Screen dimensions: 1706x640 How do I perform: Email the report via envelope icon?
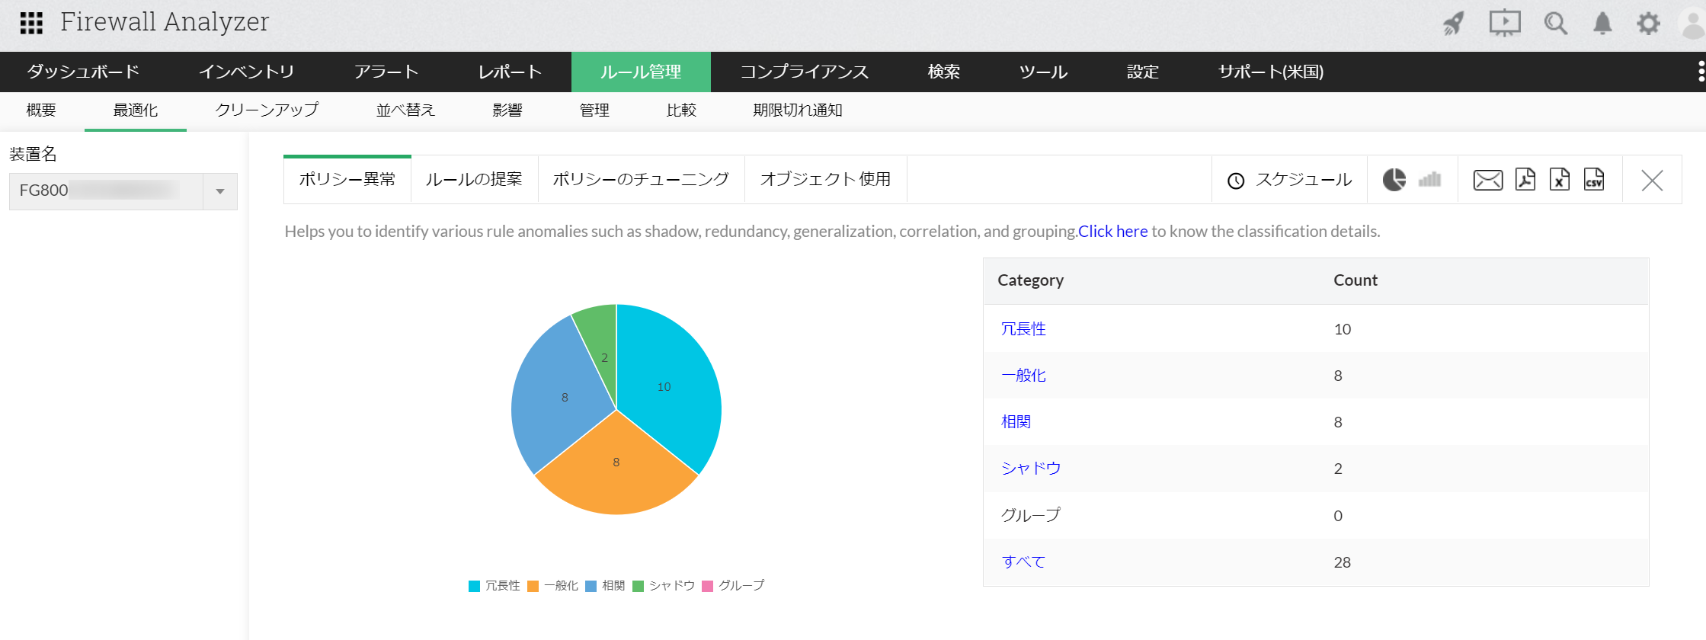tap(1487, 180)
